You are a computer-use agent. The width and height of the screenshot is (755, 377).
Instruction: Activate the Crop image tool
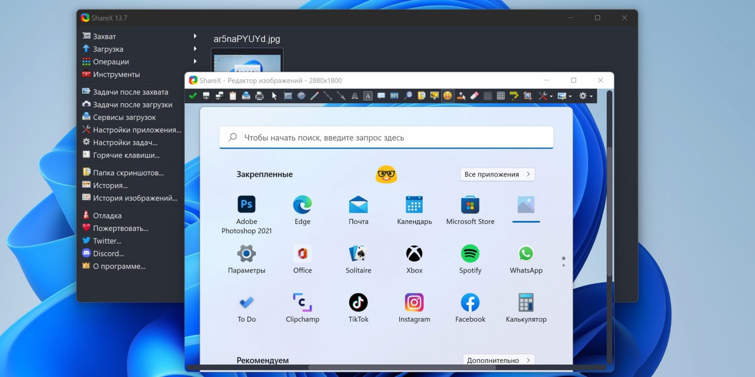[528, 96]
